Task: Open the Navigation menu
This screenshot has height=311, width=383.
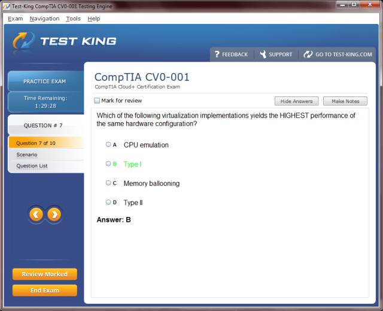Action: point(44,19)
